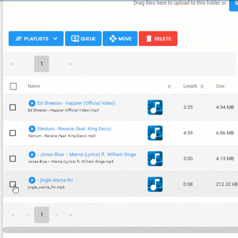238x238 pixels.
Task: Tick the jingle warna fm checkbox
Action: [x=13, y=184]
